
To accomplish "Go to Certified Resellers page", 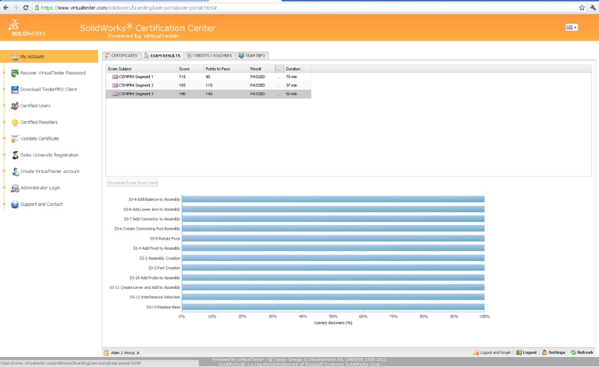I will (39, 122).
